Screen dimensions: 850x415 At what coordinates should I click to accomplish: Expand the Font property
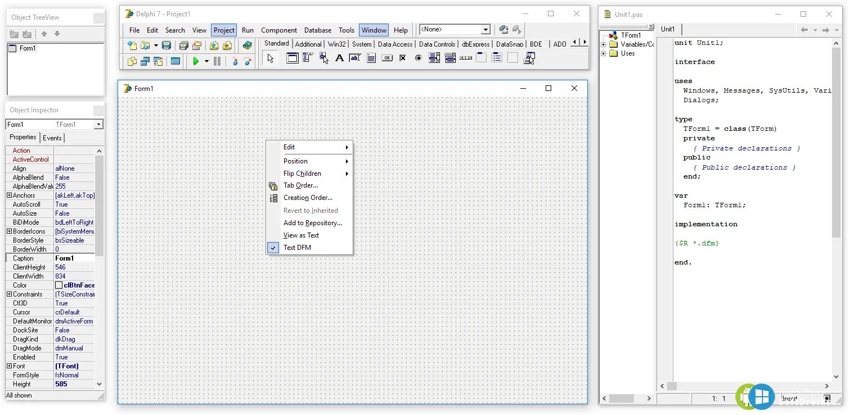click(x=9, y=366)
